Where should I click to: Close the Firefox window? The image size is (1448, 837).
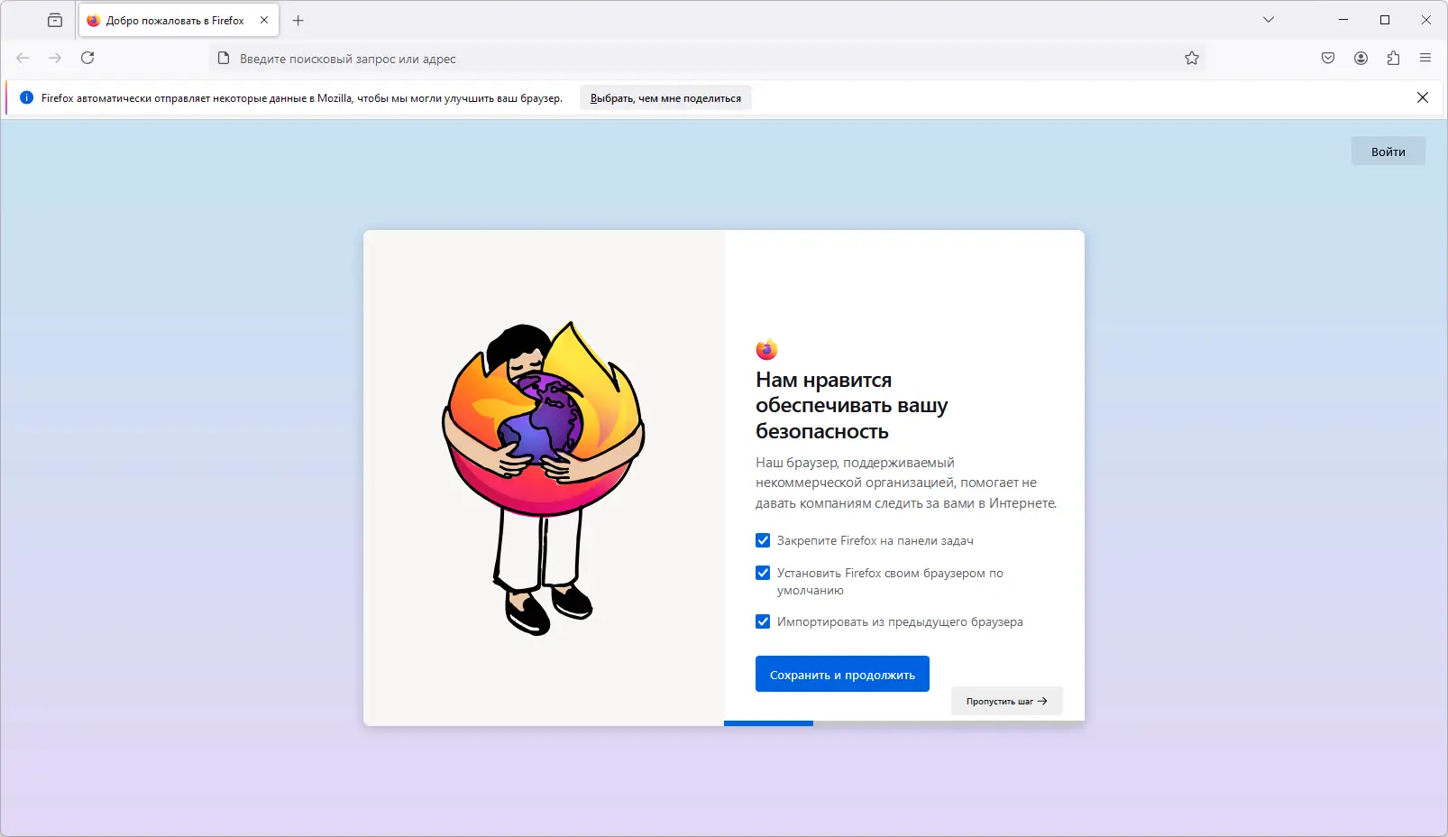1426,20
